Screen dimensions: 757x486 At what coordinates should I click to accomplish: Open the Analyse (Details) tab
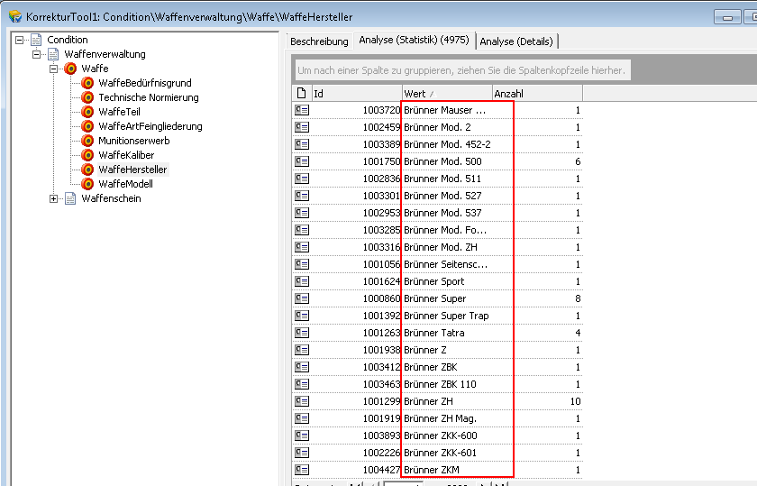coord(516,41)
